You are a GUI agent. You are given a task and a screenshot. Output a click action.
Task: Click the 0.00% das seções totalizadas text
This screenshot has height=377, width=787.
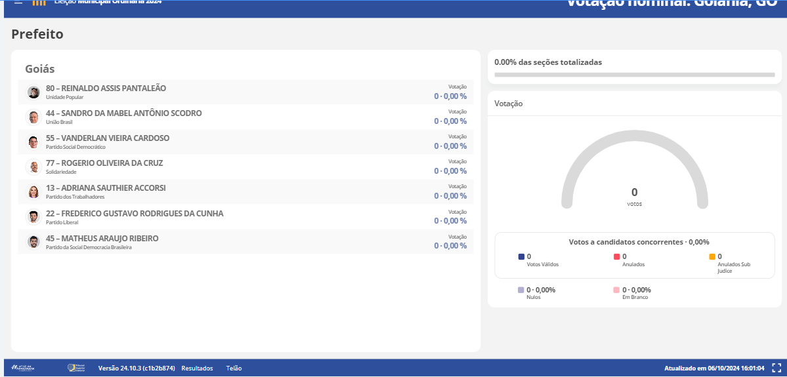tap(548, 62)
